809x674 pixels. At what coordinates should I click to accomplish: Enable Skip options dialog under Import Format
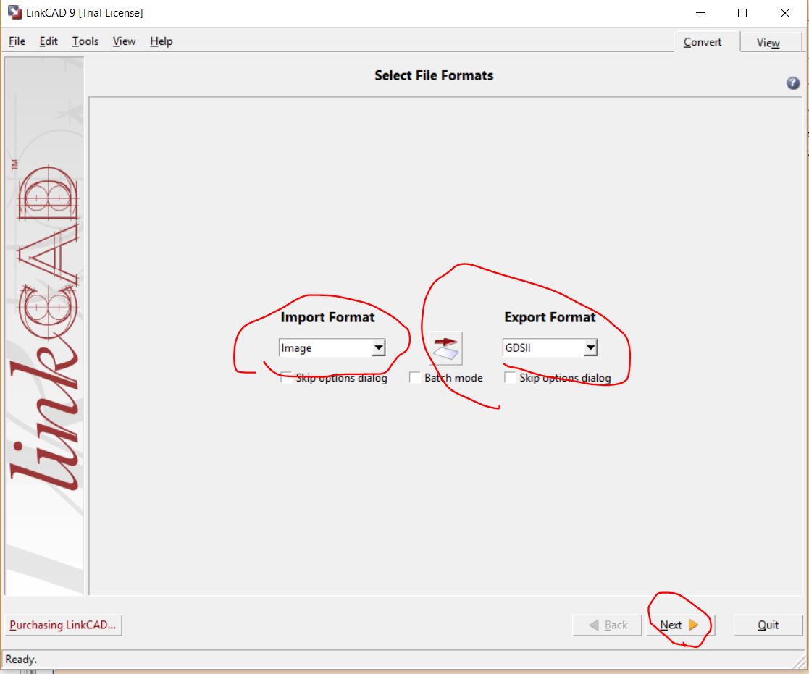287,378
